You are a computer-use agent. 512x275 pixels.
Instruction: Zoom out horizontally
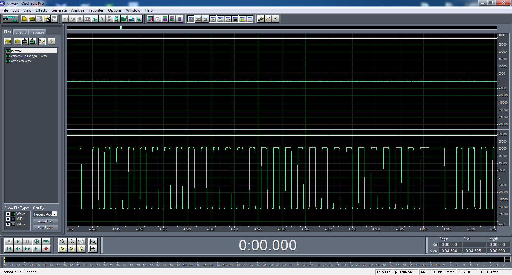(x=72, y=241)
